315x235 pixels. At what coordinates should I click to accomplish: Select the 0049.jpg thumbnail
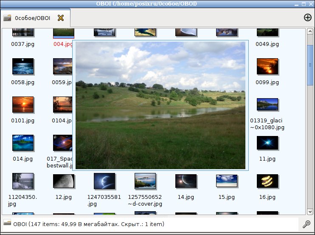click(267, 32)
